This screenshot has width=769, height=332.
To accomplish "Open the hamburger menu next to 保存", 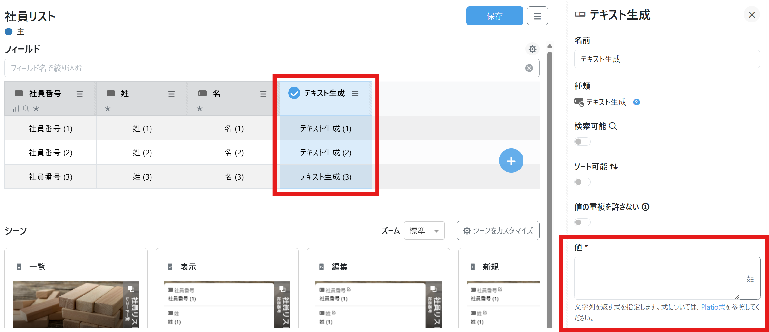I will 537,16.
